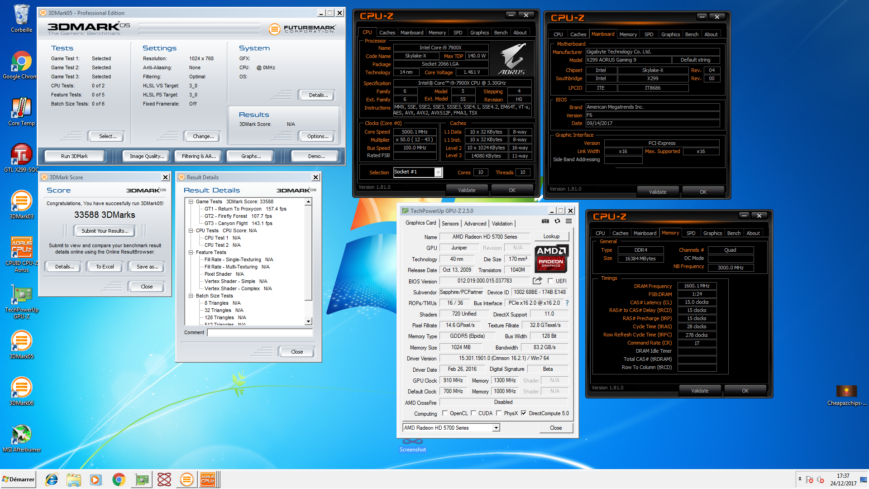Open the Screenshot file on the desktop

(413, 445)
